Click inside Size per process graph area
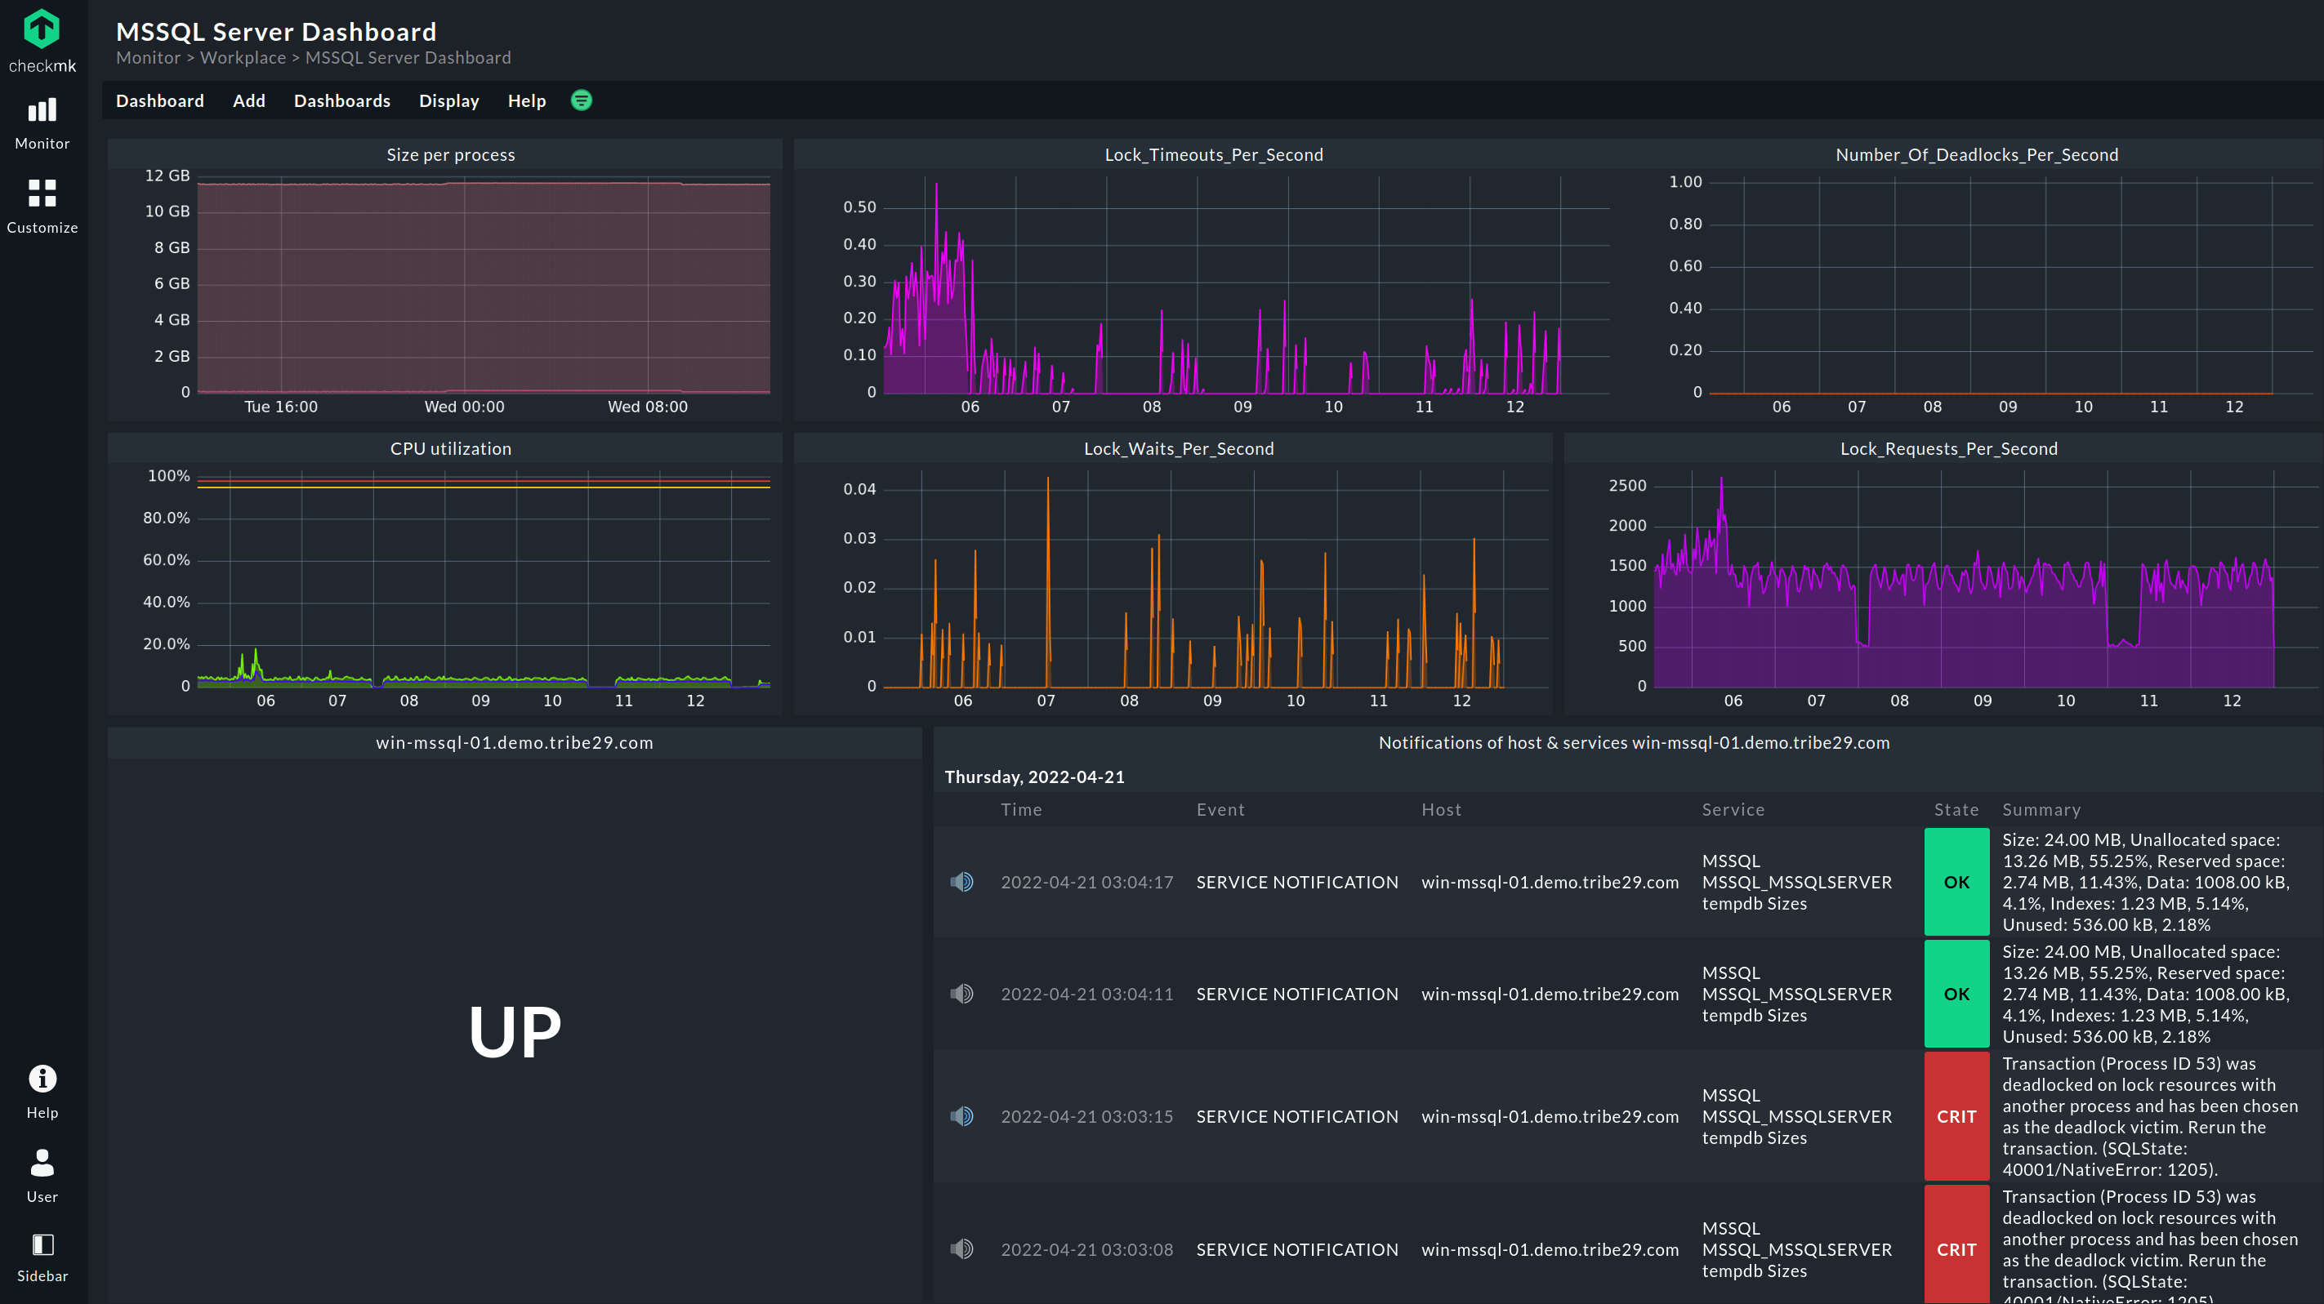 coord(484,287)
